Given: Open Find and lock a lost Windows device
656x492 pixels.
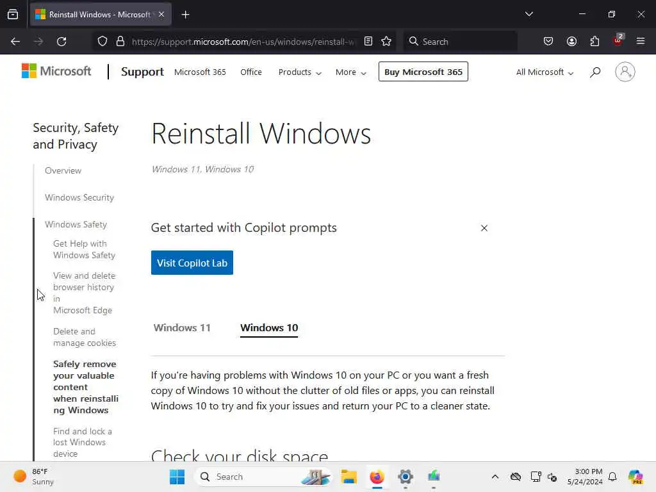Looking at the screenshot, I should [83, 442].
